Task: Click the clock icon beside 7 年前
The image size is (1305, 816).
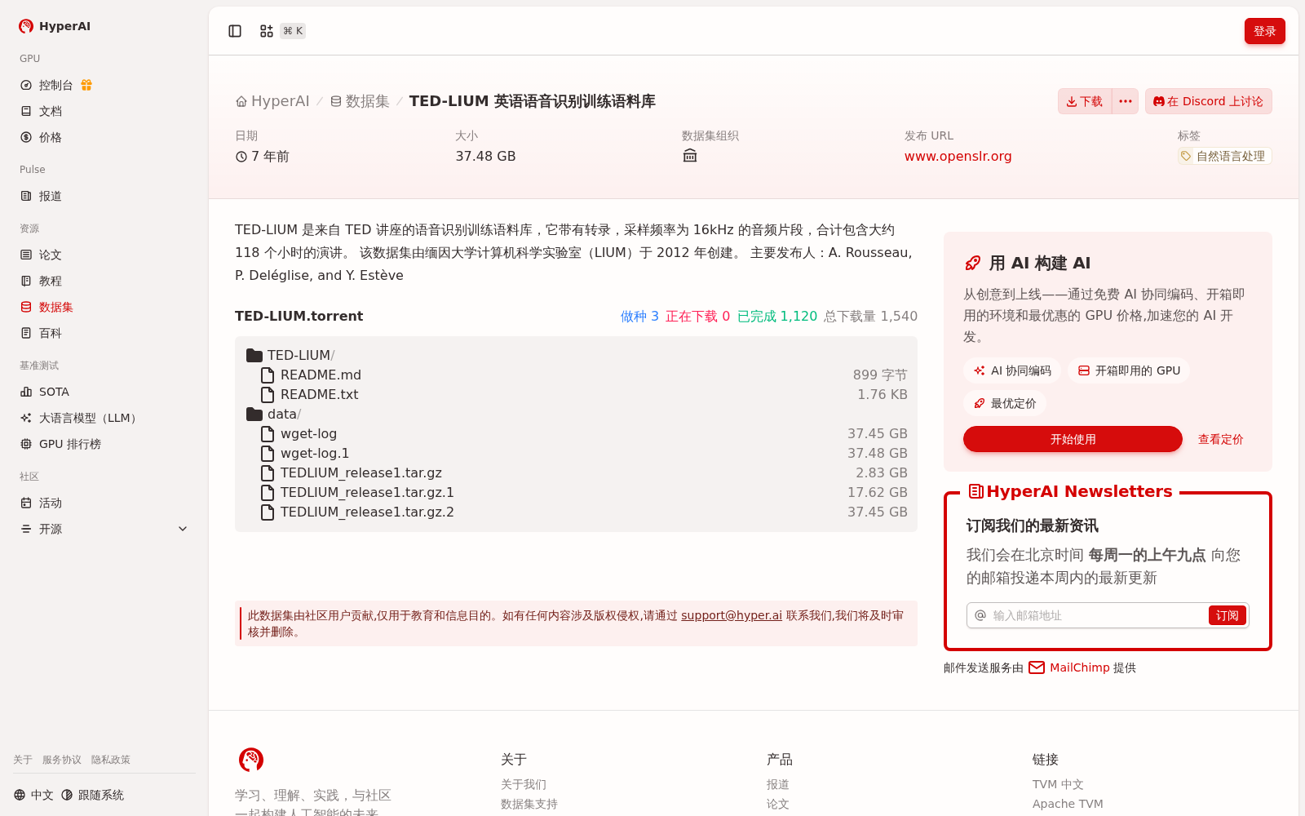Action: (x=241, y=157)
